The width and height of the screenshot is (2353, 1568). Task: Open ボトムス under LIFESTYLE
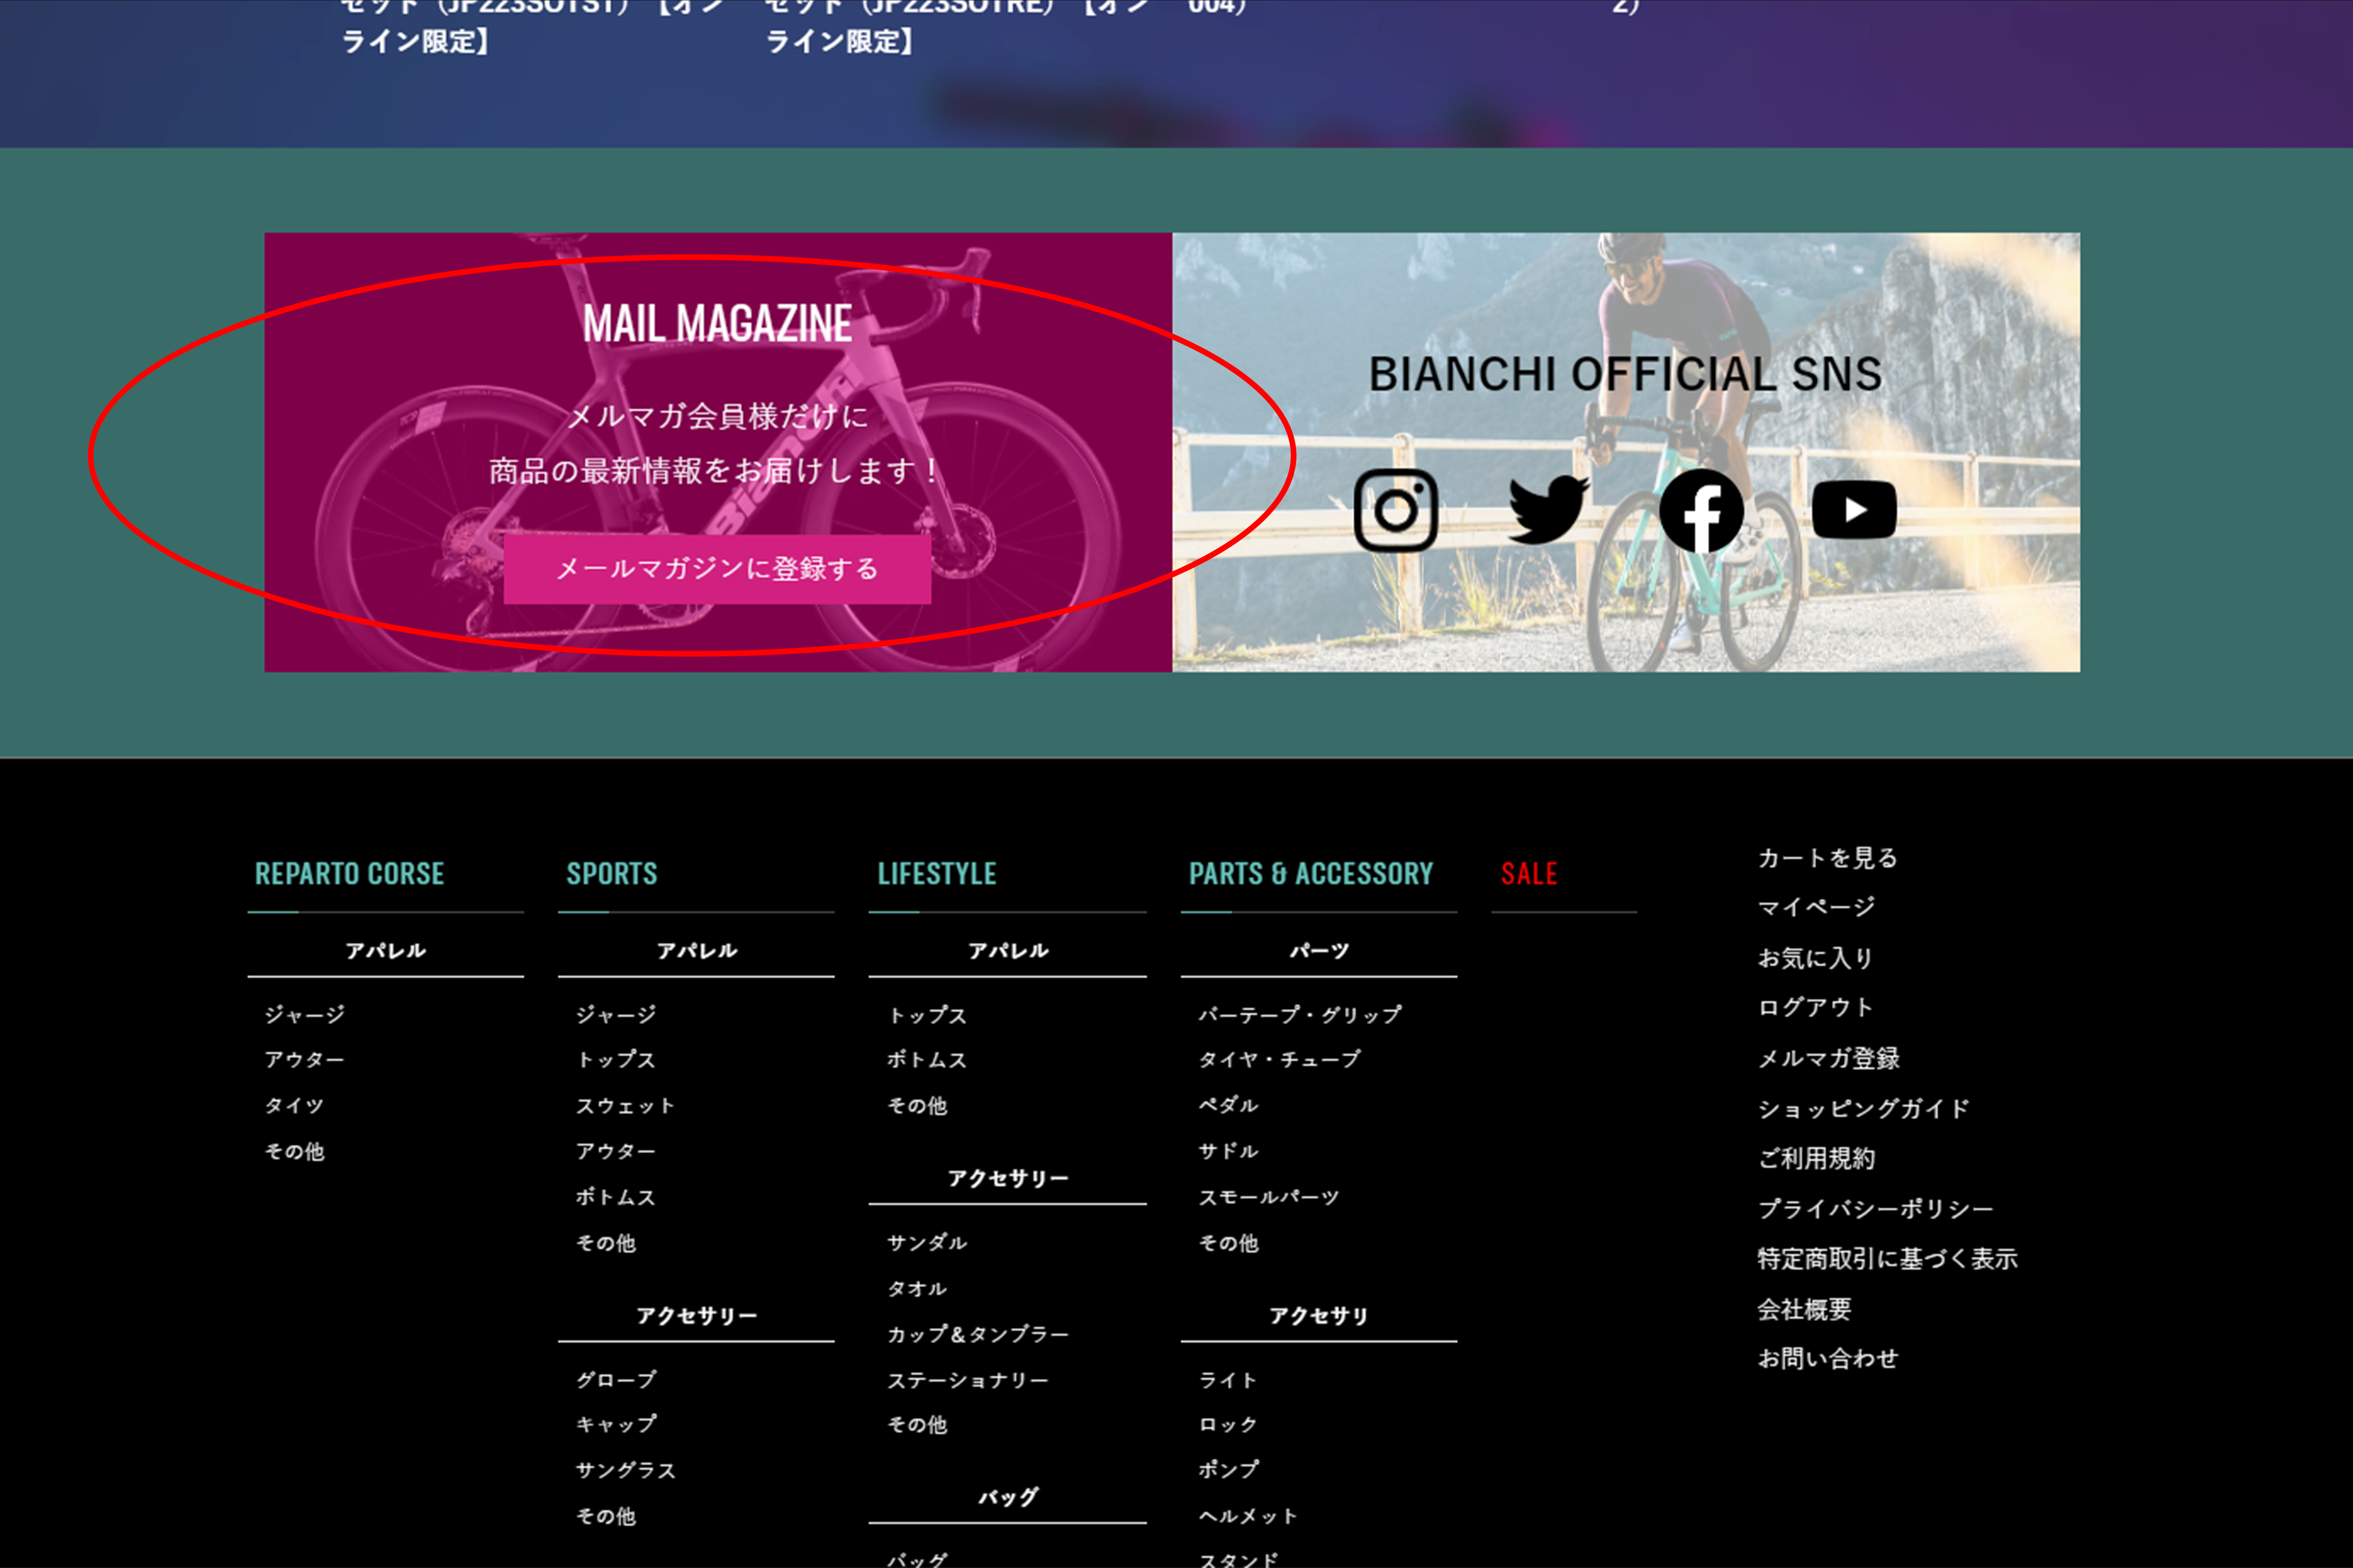point(926,1060)
